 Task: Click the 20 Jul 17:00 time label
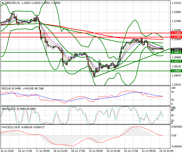coord(131,151)
